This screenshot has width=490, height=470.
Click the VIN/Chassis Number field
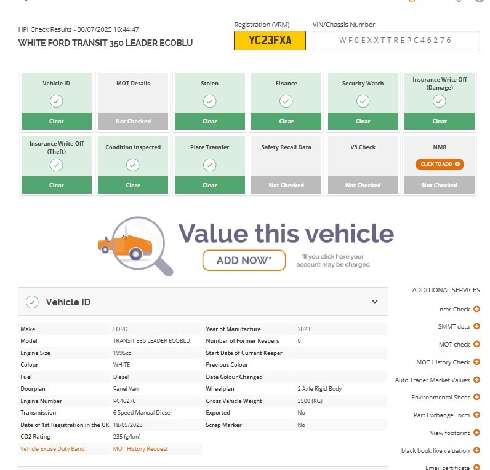coord(396,40)
